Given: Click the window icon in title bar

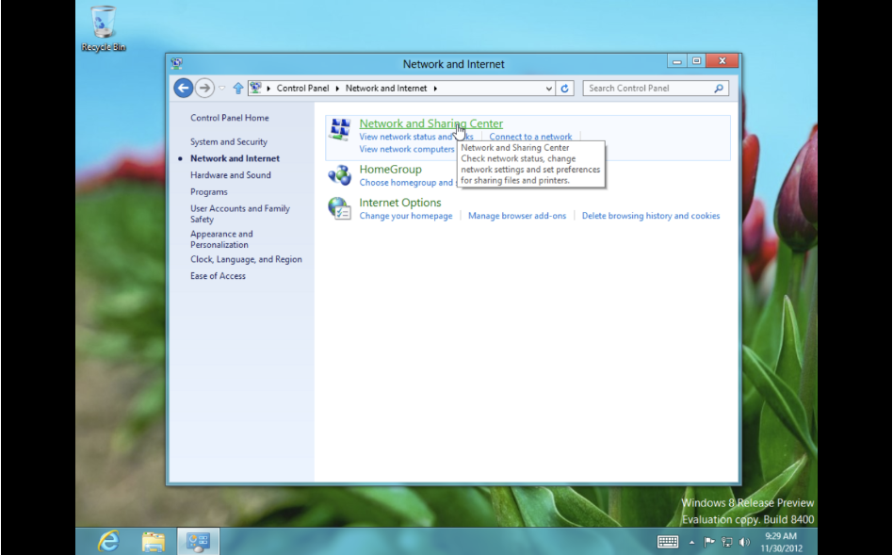Looking at the screenshot, I should point(176,63).
